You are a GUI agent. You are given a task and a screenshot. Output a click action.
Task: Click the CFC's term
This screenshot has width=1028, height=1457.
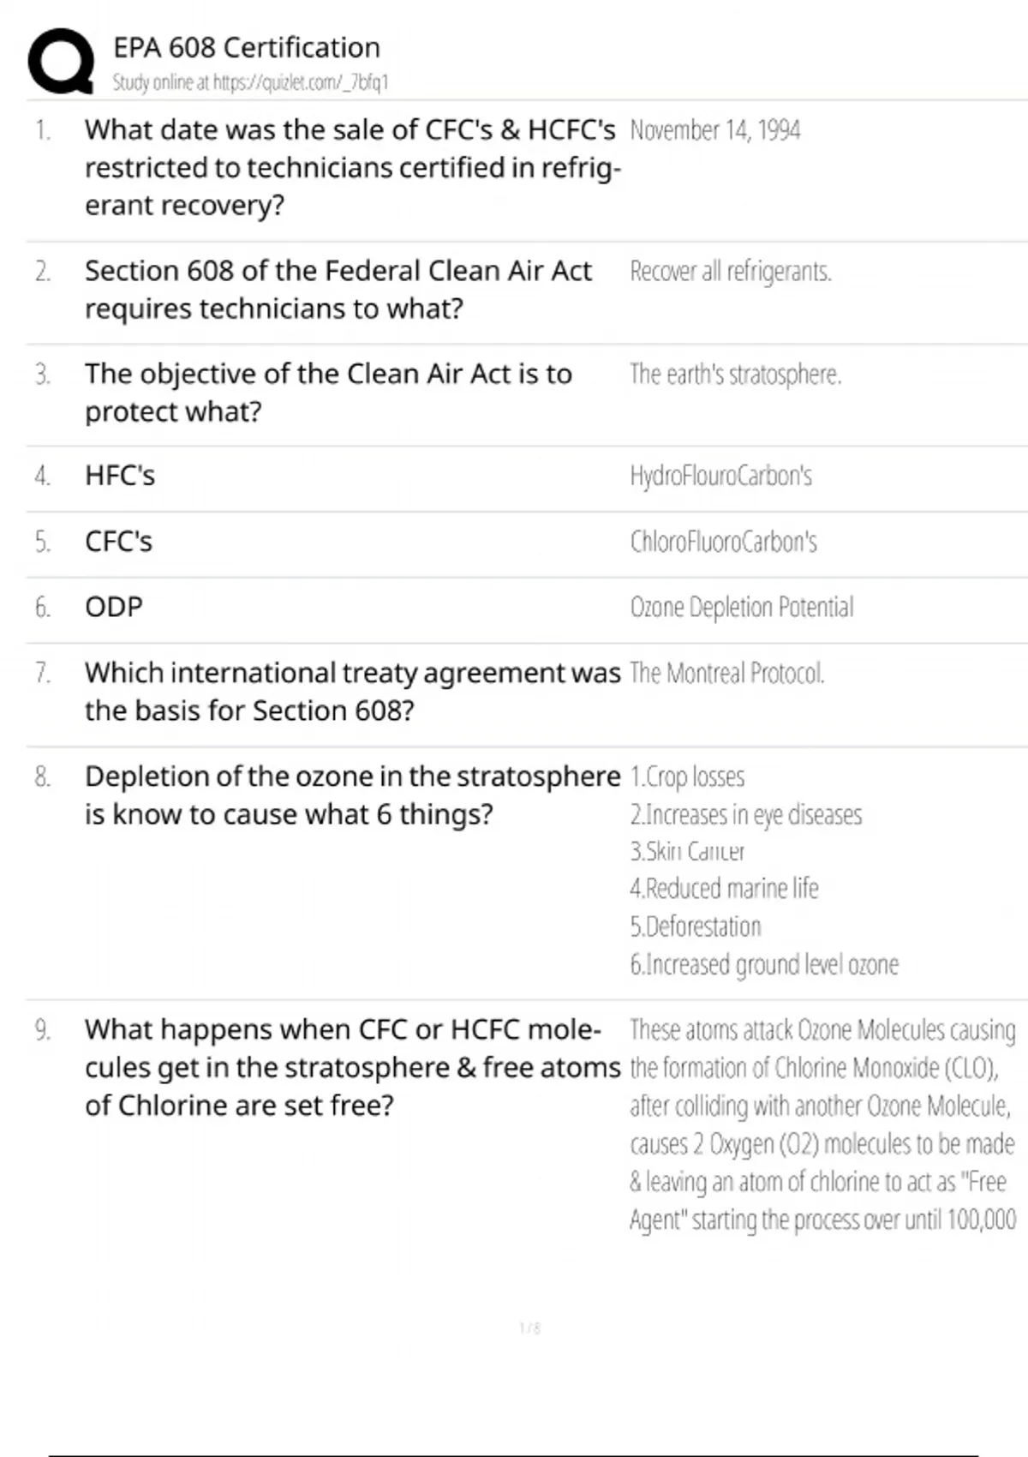click(118, 542)
